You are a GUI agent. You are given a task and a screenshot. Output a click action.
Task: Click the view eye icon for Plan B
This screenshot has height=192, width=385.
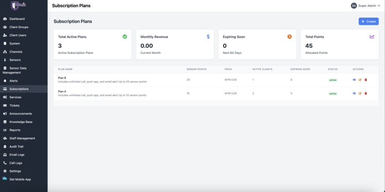point(354,79)
